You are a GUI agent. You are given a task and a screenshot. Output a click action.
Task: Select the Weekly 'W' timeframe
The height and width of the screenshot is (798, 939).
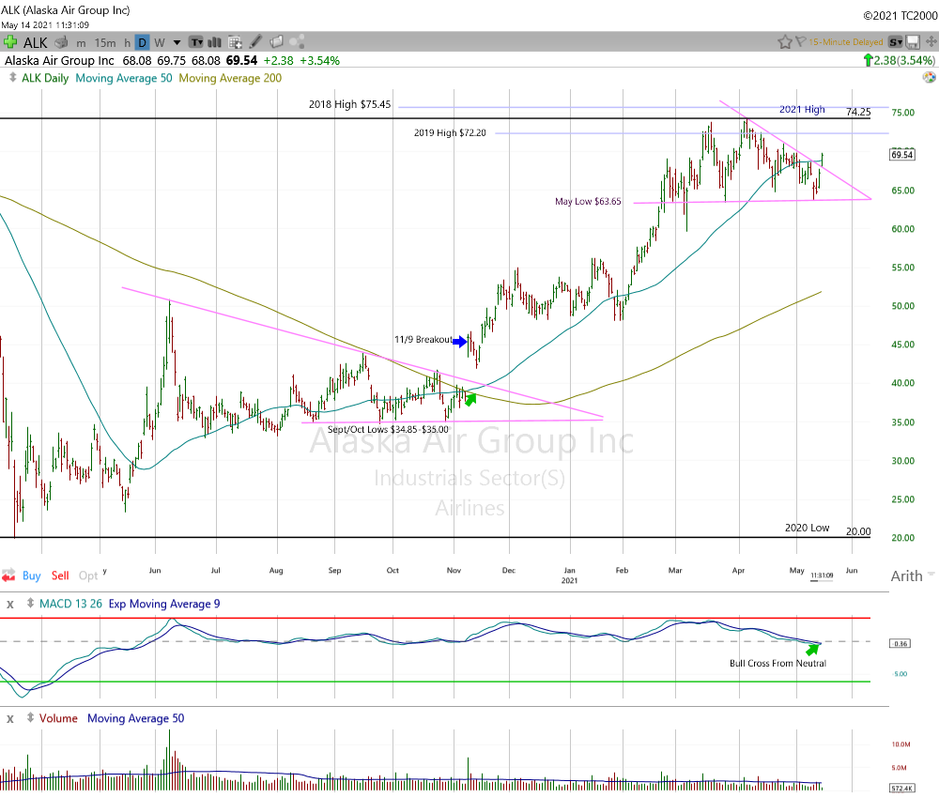(x=160, y=42)
